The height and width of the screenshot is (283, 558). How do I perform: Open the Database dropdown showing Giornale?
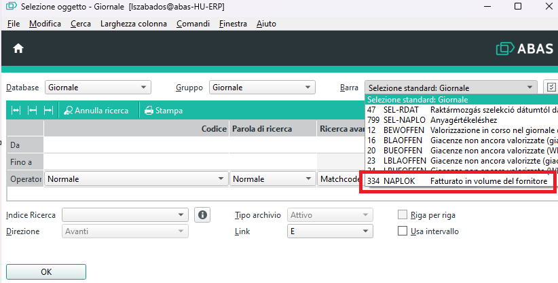click(98, 88)
